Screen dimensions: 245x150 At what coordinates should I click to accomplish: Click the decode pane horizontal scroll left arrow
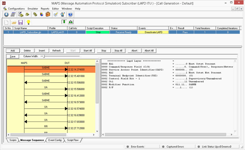click(x=103, y=134)
